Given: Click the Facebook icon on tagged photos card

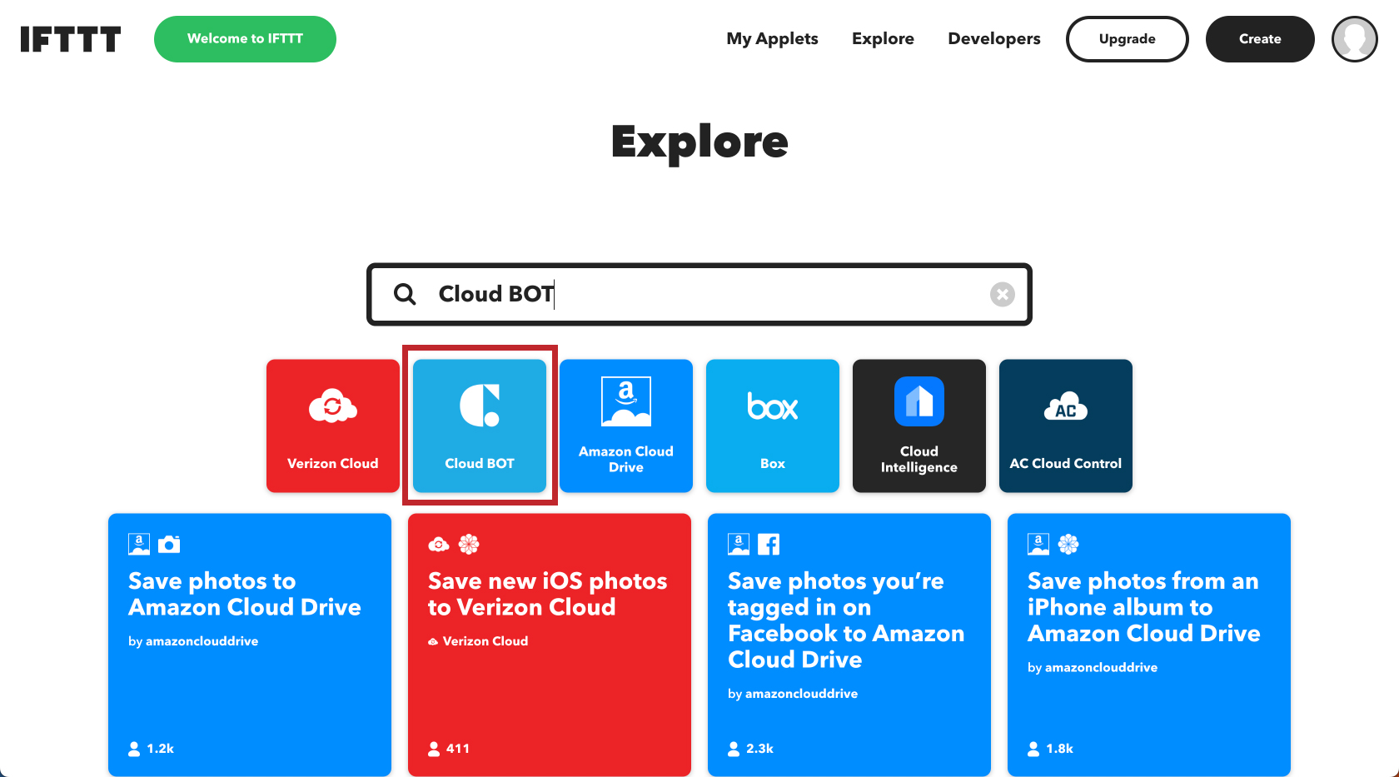Looking at the screenshot, I should (x=769, y=545).
